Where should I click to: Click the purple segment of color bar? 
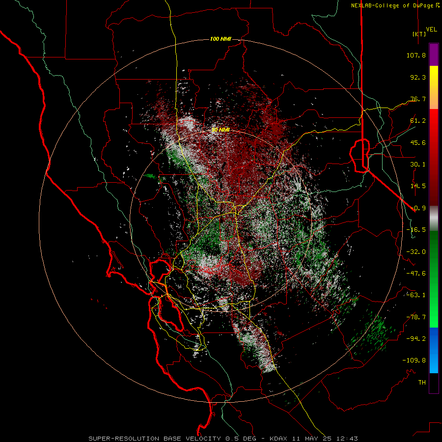[x=434, y=55]
